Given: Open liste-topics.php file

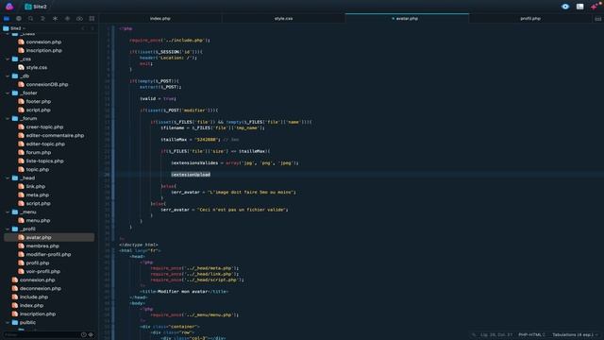Looking at the screenshot, I should click(x=41, y=161).
